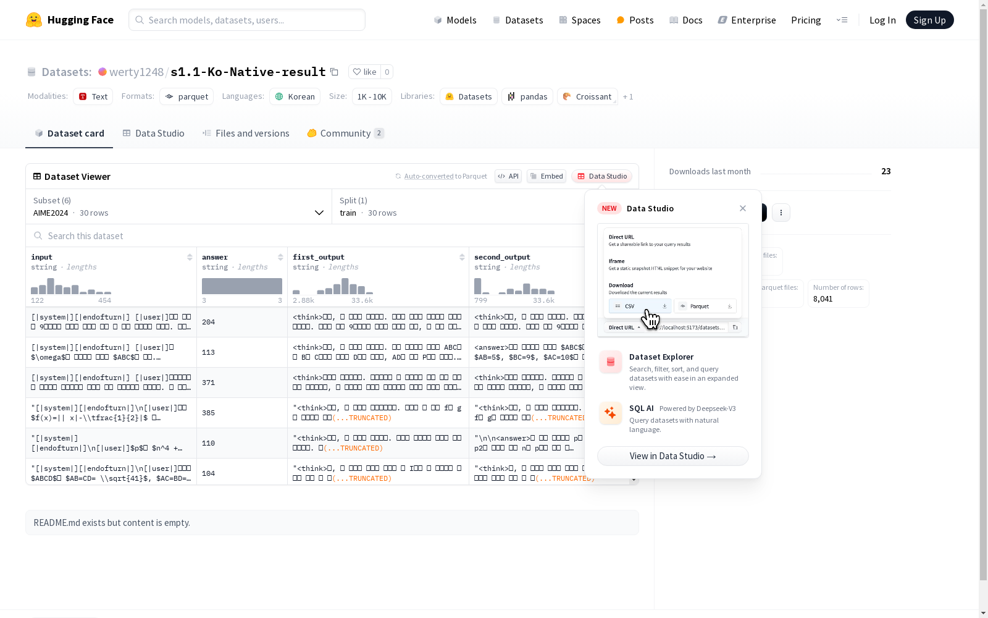Click the second_output length histogram
Screen dimensions: 988x618
(514, 286)
